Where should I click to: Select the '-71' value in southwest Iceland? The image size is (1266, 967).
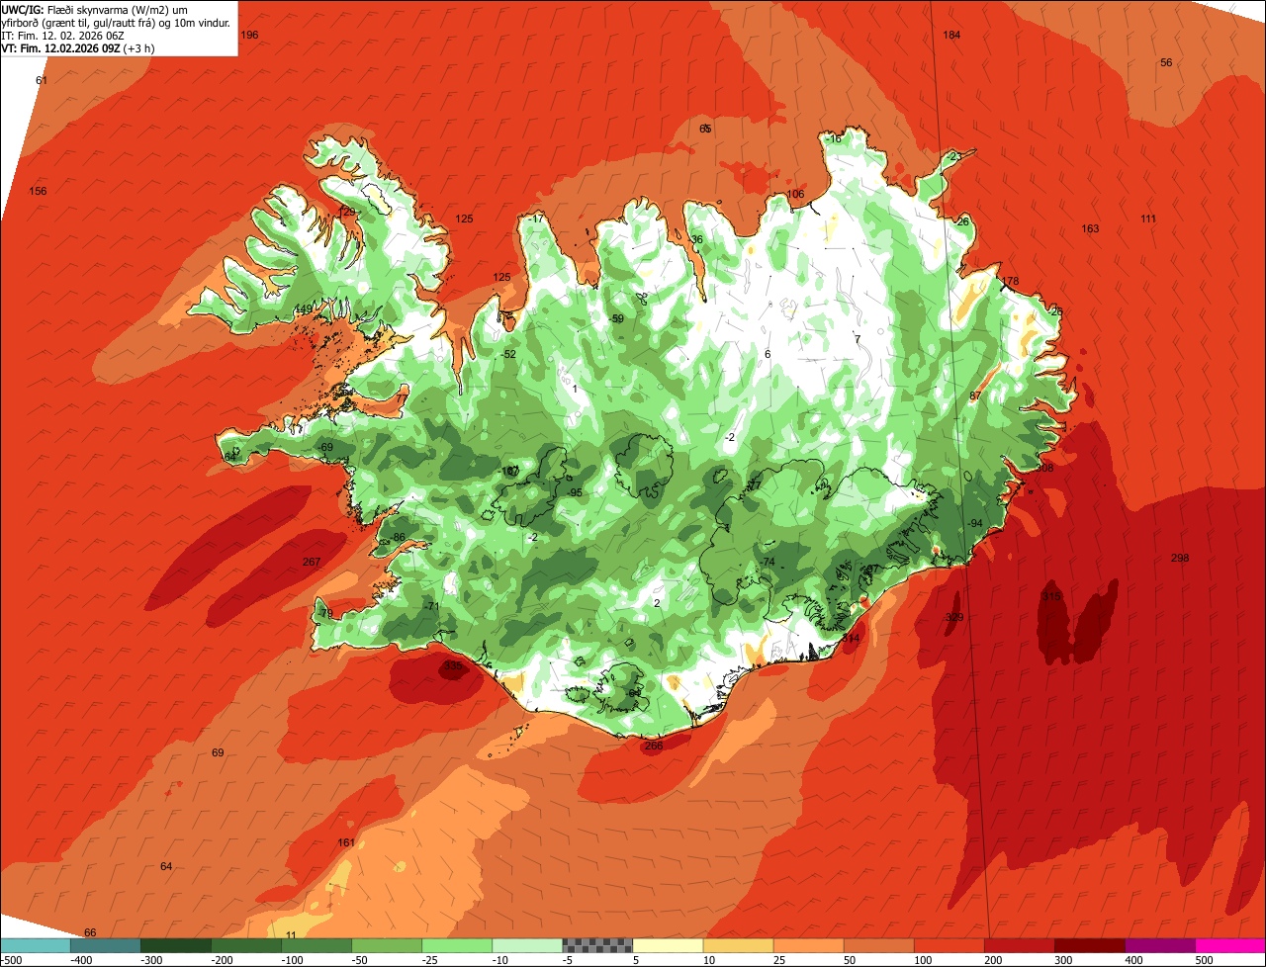[x=430, y=606]
